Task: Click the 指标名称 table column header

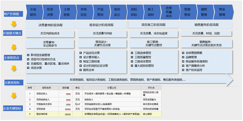Action: [47, 88]
